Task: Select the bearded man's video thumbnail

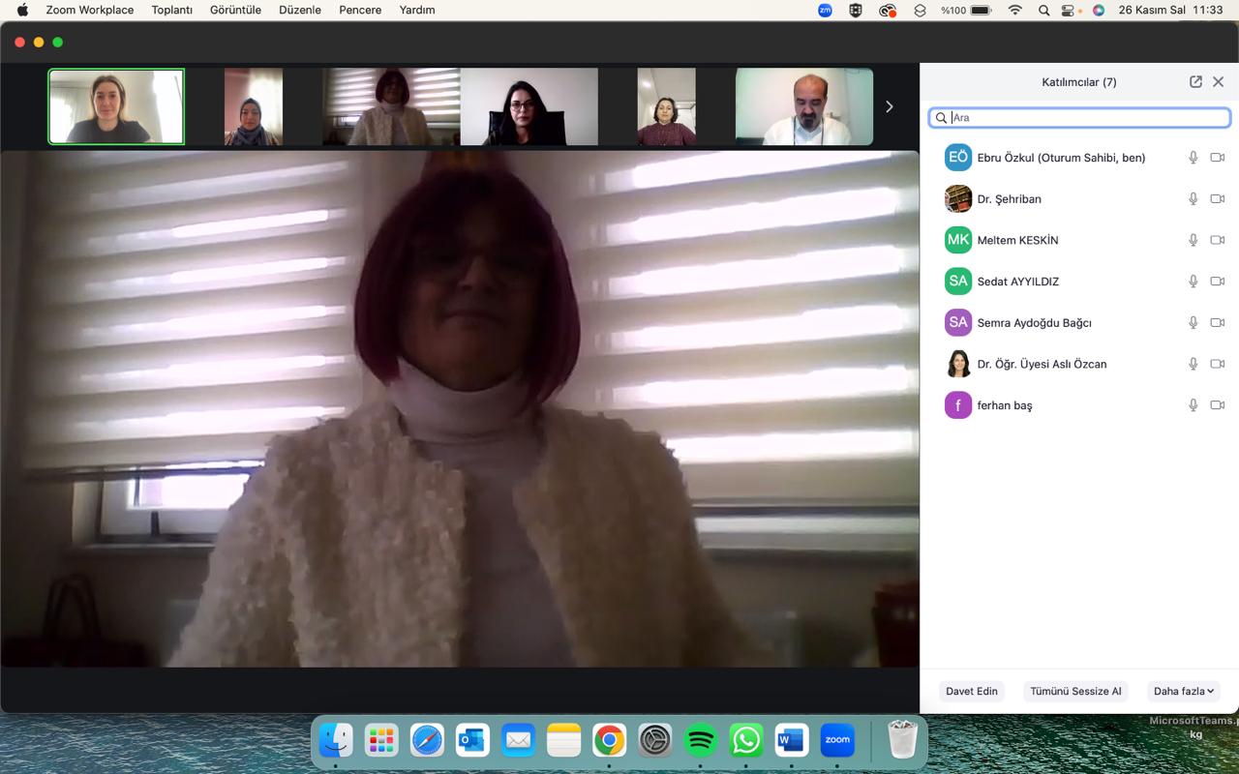Action: [x=803, y=106]
